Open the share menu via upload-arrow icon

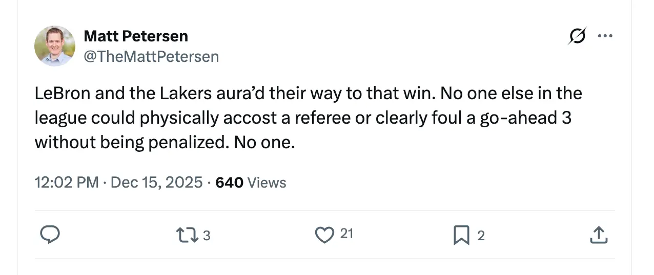pos(599,235)
